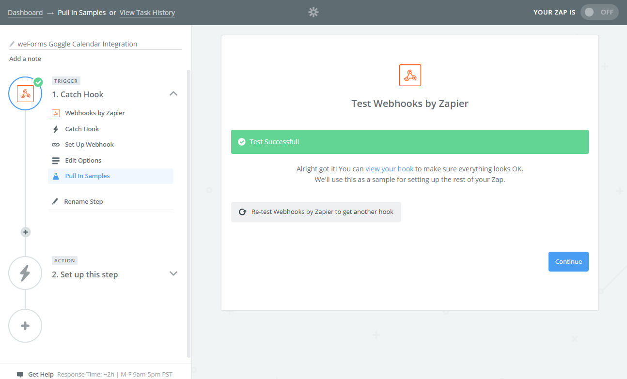Image resolution: width=627 pixels, height=379 pixels.
Task: Select the Pull In Samples substep
Action: (x=111, y=176)
